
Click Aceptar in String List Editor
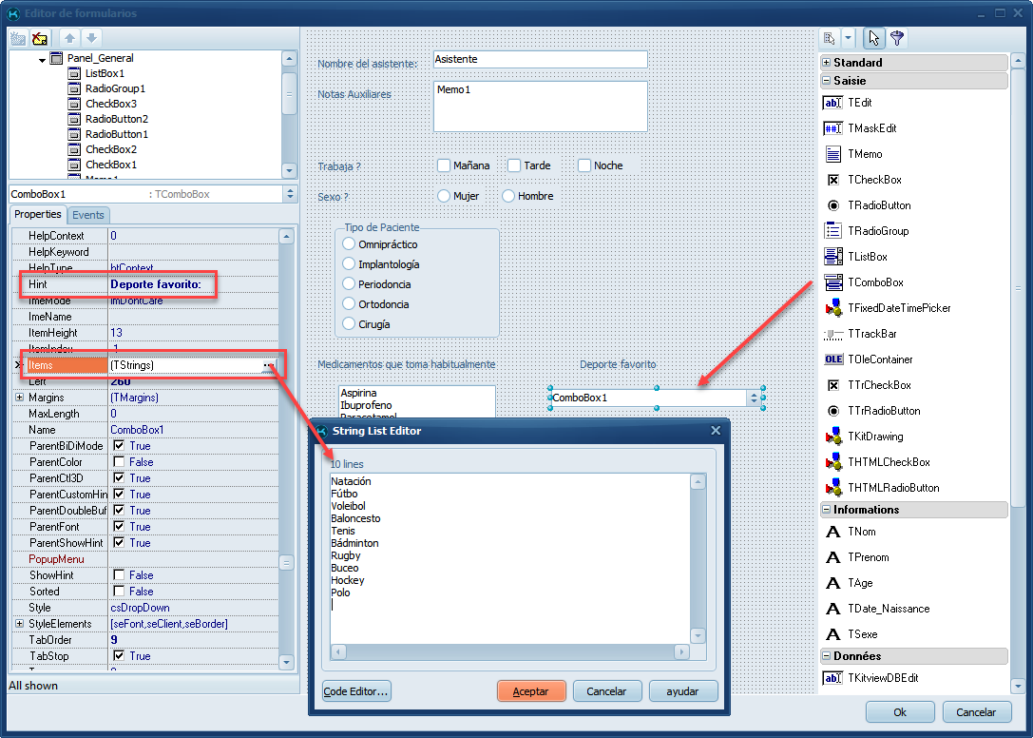click(x=531, y=691)
